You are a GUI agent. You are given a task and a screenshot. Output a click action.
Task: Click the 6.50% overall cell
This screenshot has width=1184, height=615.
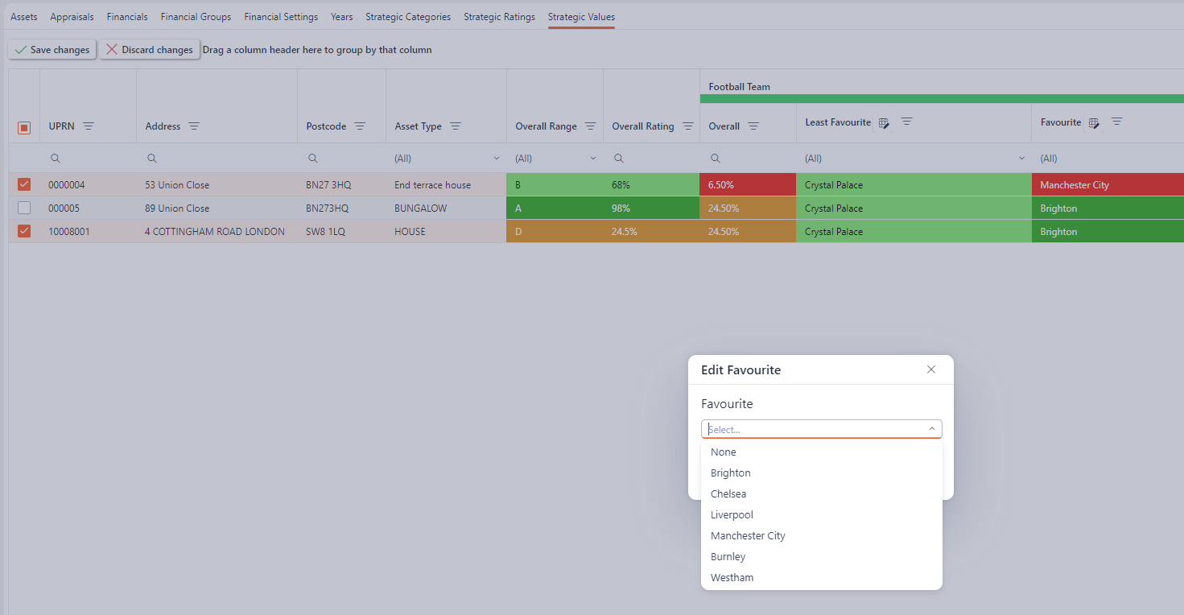[749, 185]
